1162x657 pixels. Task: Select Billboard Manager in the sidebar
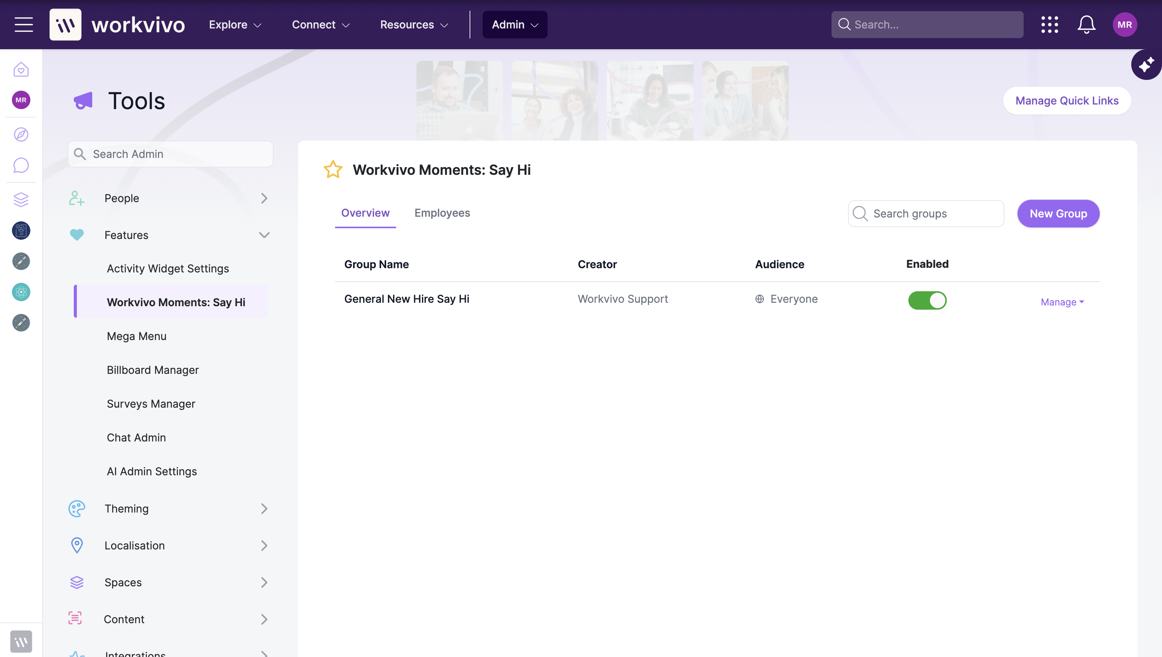(153, 370)
